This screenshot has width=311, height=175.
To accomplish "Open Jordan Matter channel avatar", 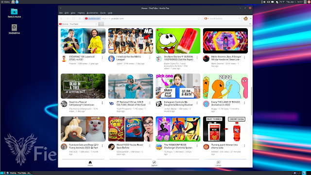I will tap(159, 104).
